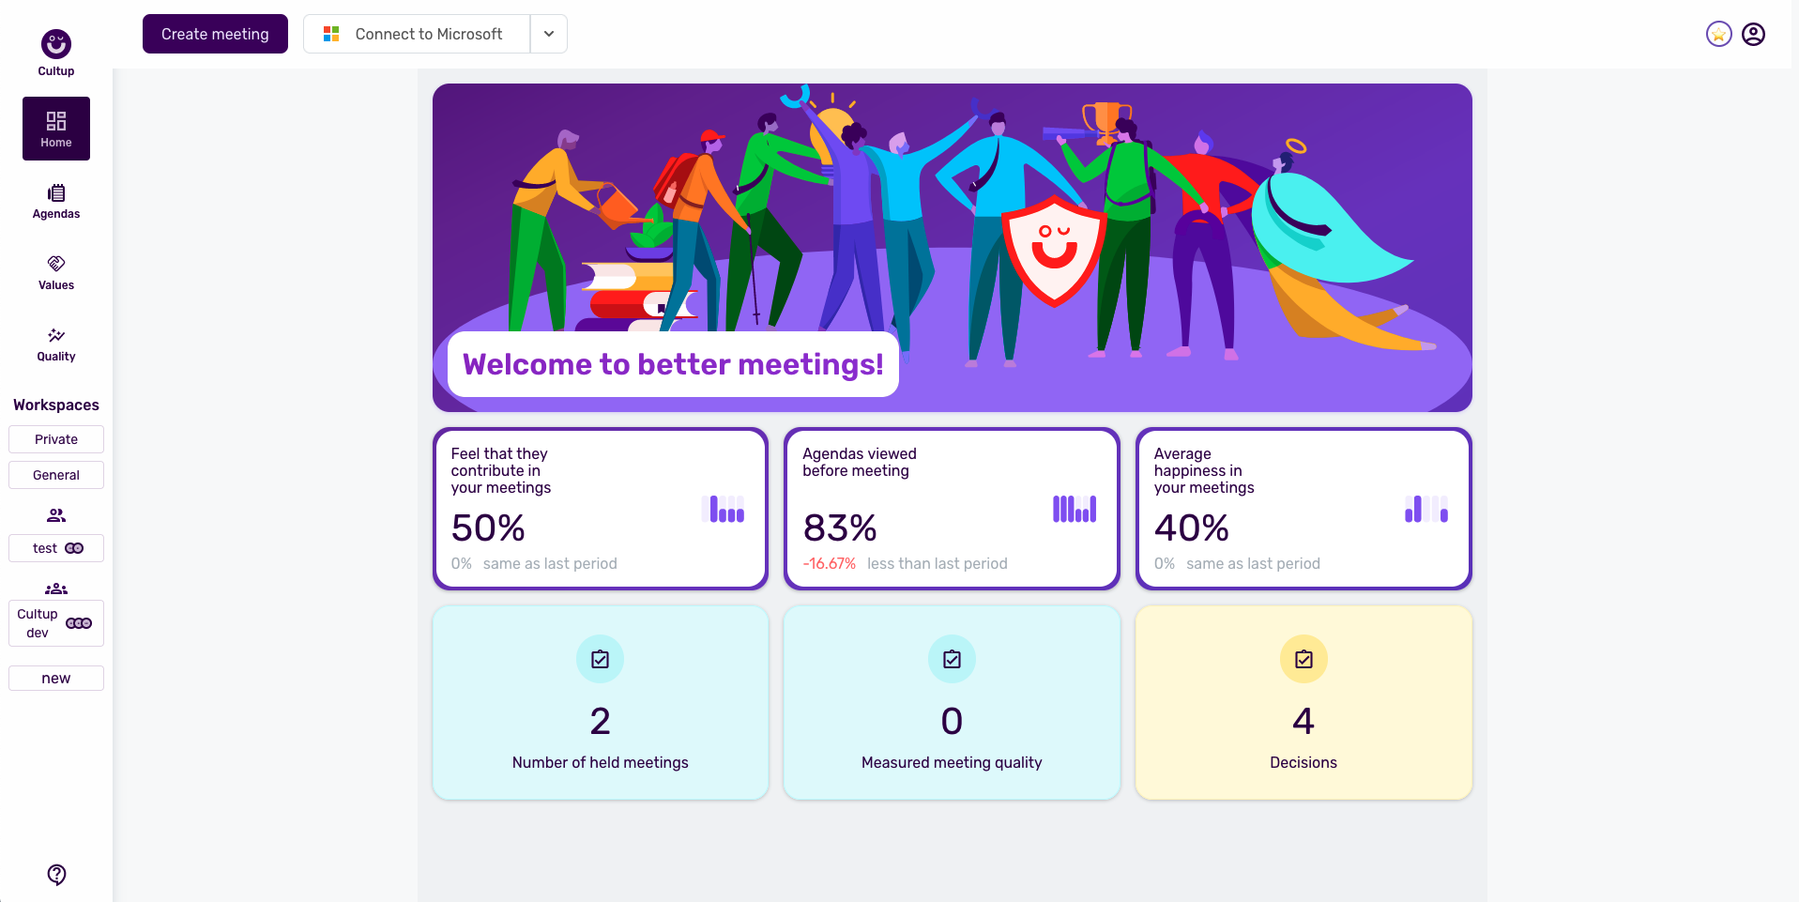Screen dimensions: 1799x902
Task: Click the new workspace entry
Action: pyautogui.click(x=55, y=677)
